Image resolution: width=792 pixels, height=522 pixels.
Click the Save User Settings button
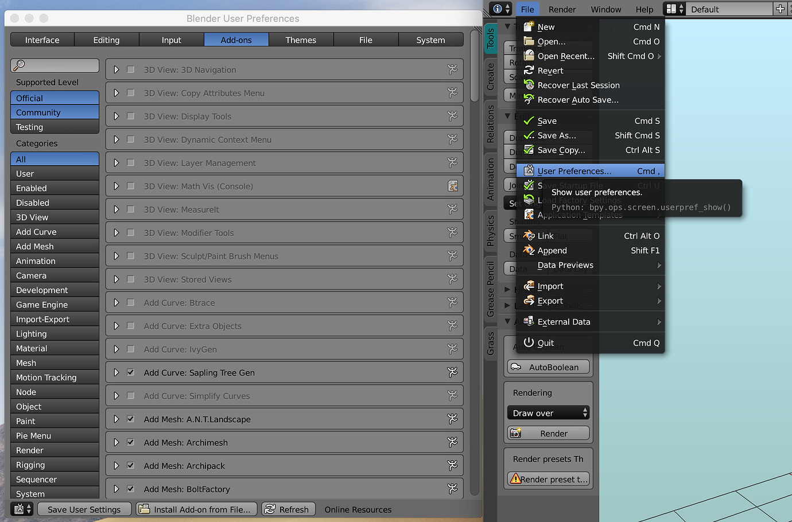(84, 509)
